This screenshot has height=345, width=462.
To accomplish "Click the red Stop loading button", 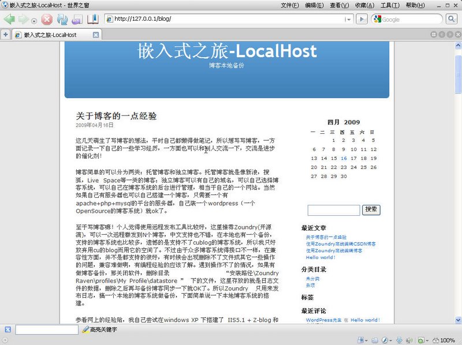I will 47,20.
